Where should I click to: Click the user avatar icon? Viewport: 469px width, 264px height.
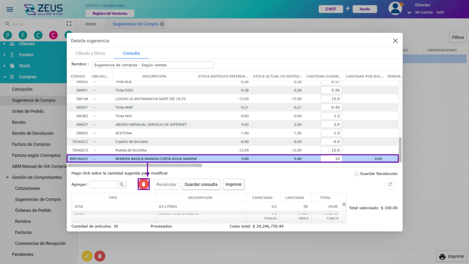point(395,8)
